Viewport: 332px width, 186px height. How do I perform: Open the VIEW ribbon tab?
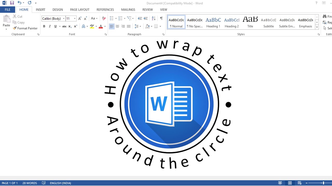pyautogui.click(x=163, y=10)
